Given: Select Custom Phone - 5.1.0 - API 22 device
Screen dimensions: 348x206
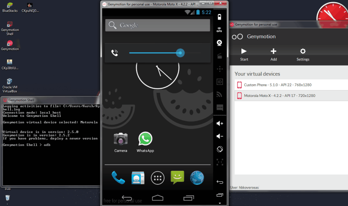Looking at the screenshot, I should pos(291,85).
